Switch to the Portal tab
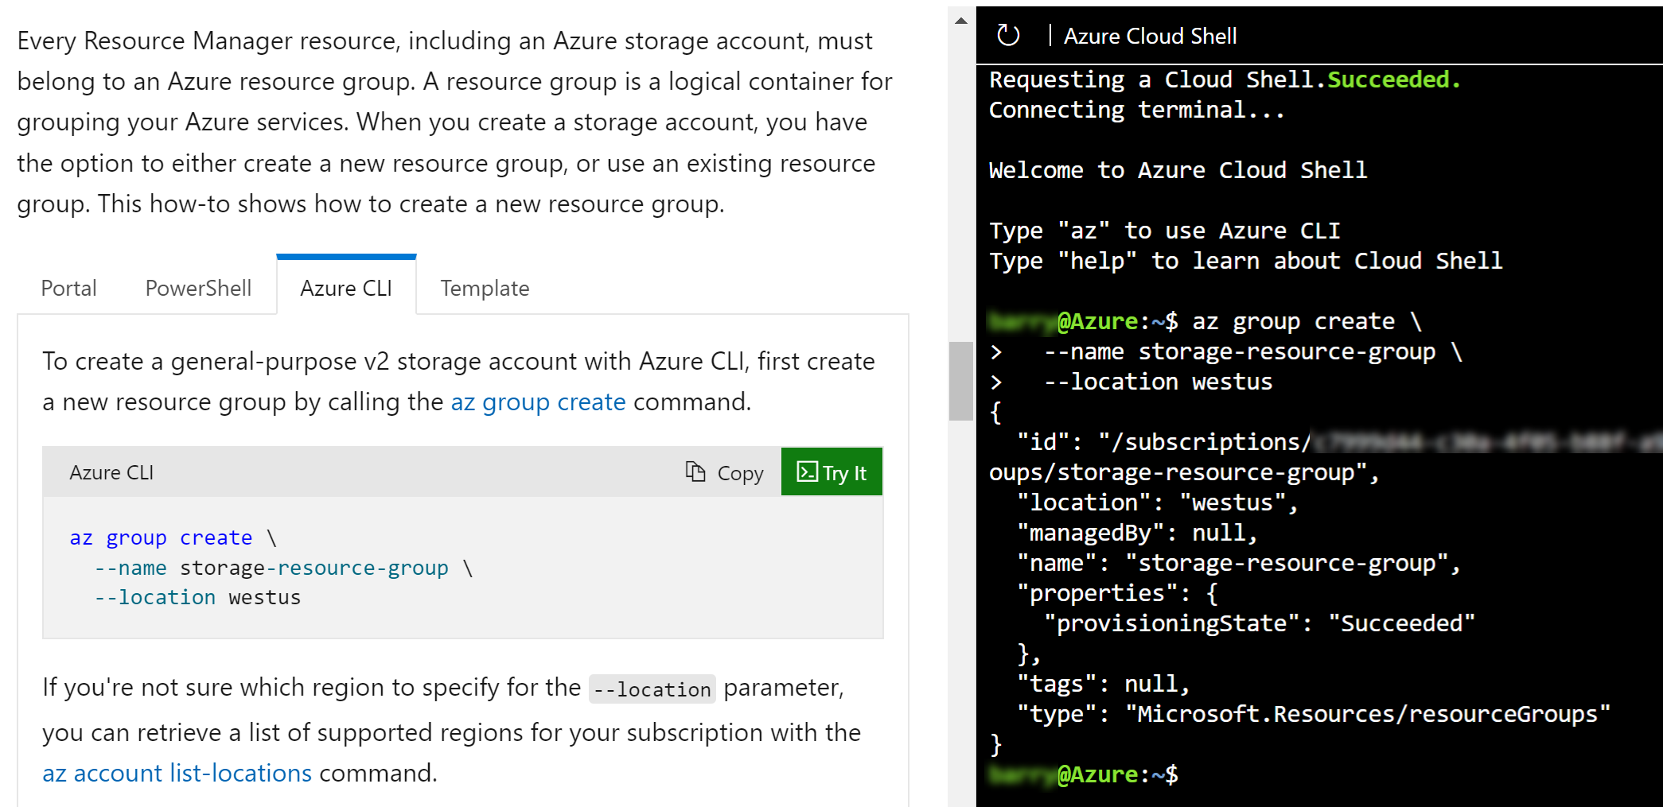This screenshot has width=1663, height=807. click(68, 289)
